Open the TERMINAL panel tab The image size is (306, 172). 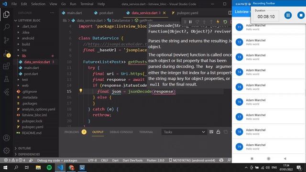click(146, 132)
